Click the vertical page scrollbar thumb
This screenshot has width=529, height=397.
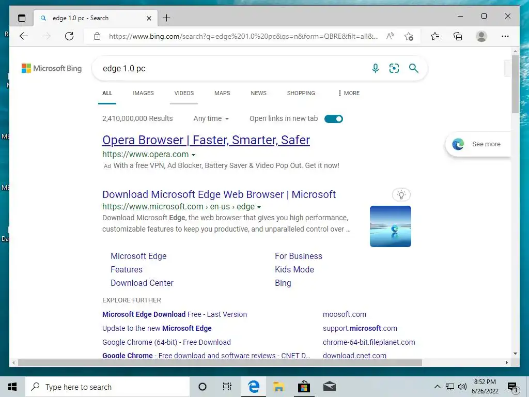[x=515, y=84]
